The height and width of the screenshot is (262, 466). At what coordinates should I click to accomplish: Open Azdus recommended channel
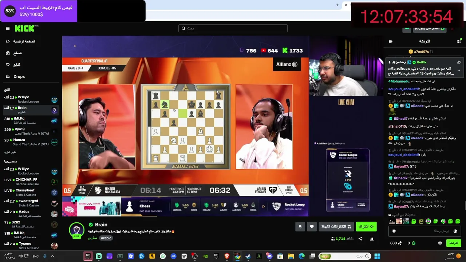[x=31, y=214]
